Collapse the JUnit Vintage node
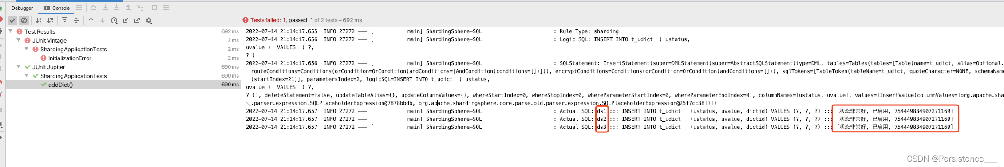1004x167 pixels. [19, 40]
